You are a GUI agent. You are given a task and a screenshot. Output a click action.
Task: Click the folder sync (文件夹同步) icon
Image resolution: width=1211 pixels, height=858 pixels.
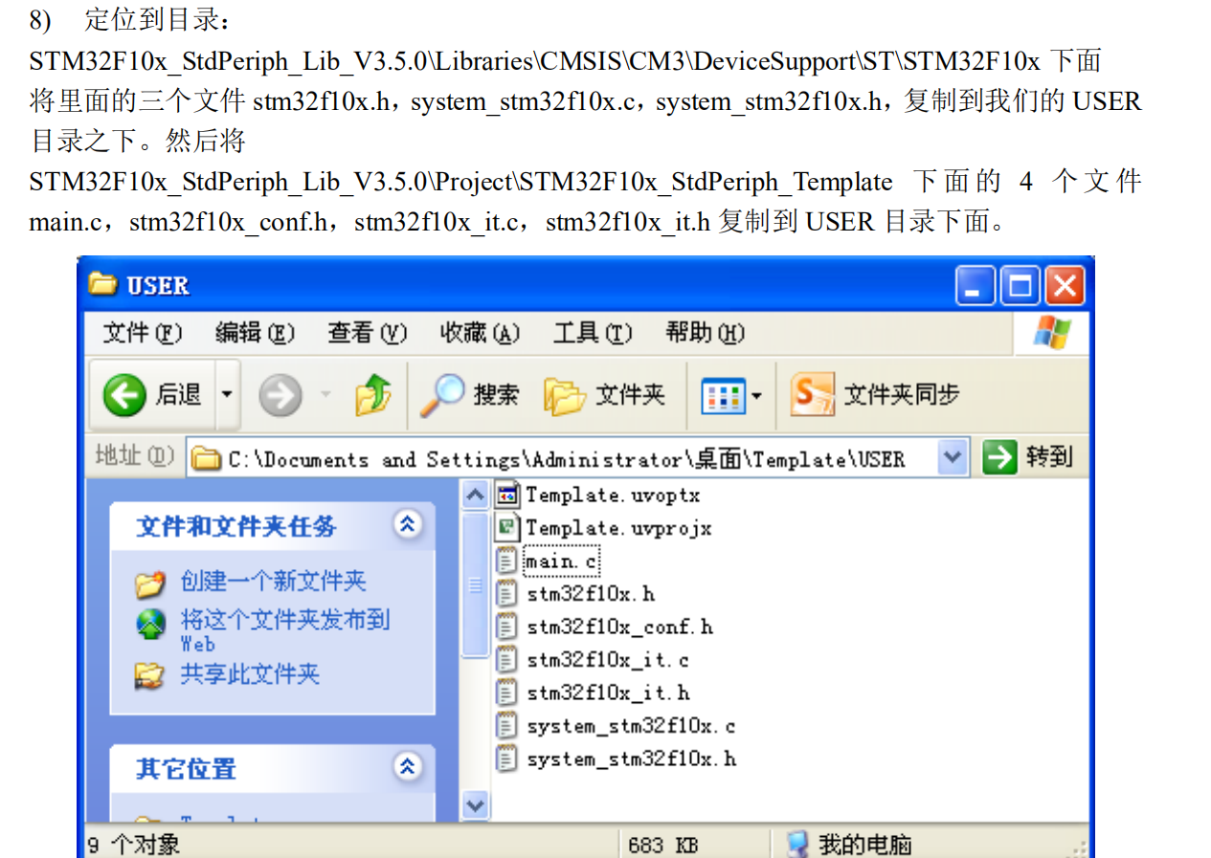812,394
